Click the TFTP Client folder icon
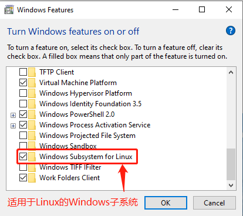The height and width of the screenshot is (216, 243). point(32,72)
